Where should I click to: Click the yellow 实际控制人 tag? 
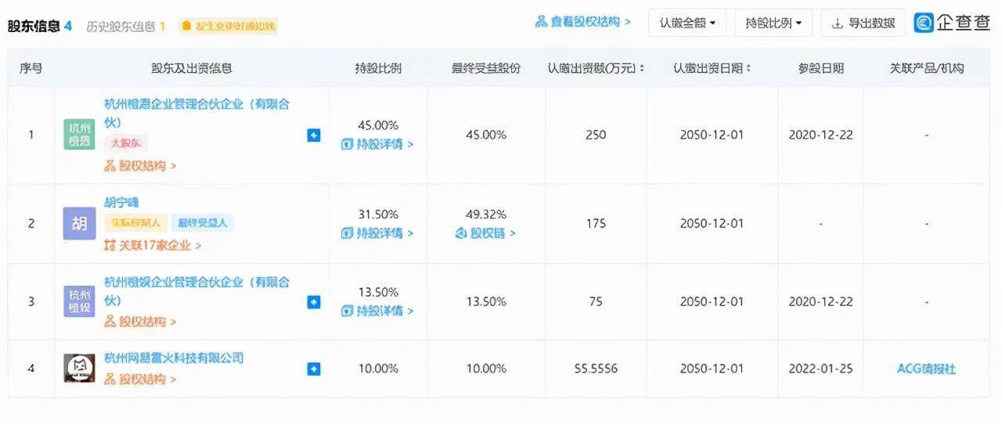coord(135,223)
